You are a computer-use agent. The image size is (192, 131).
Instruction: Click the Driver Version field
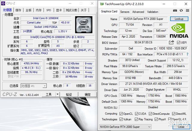[154, 84]
